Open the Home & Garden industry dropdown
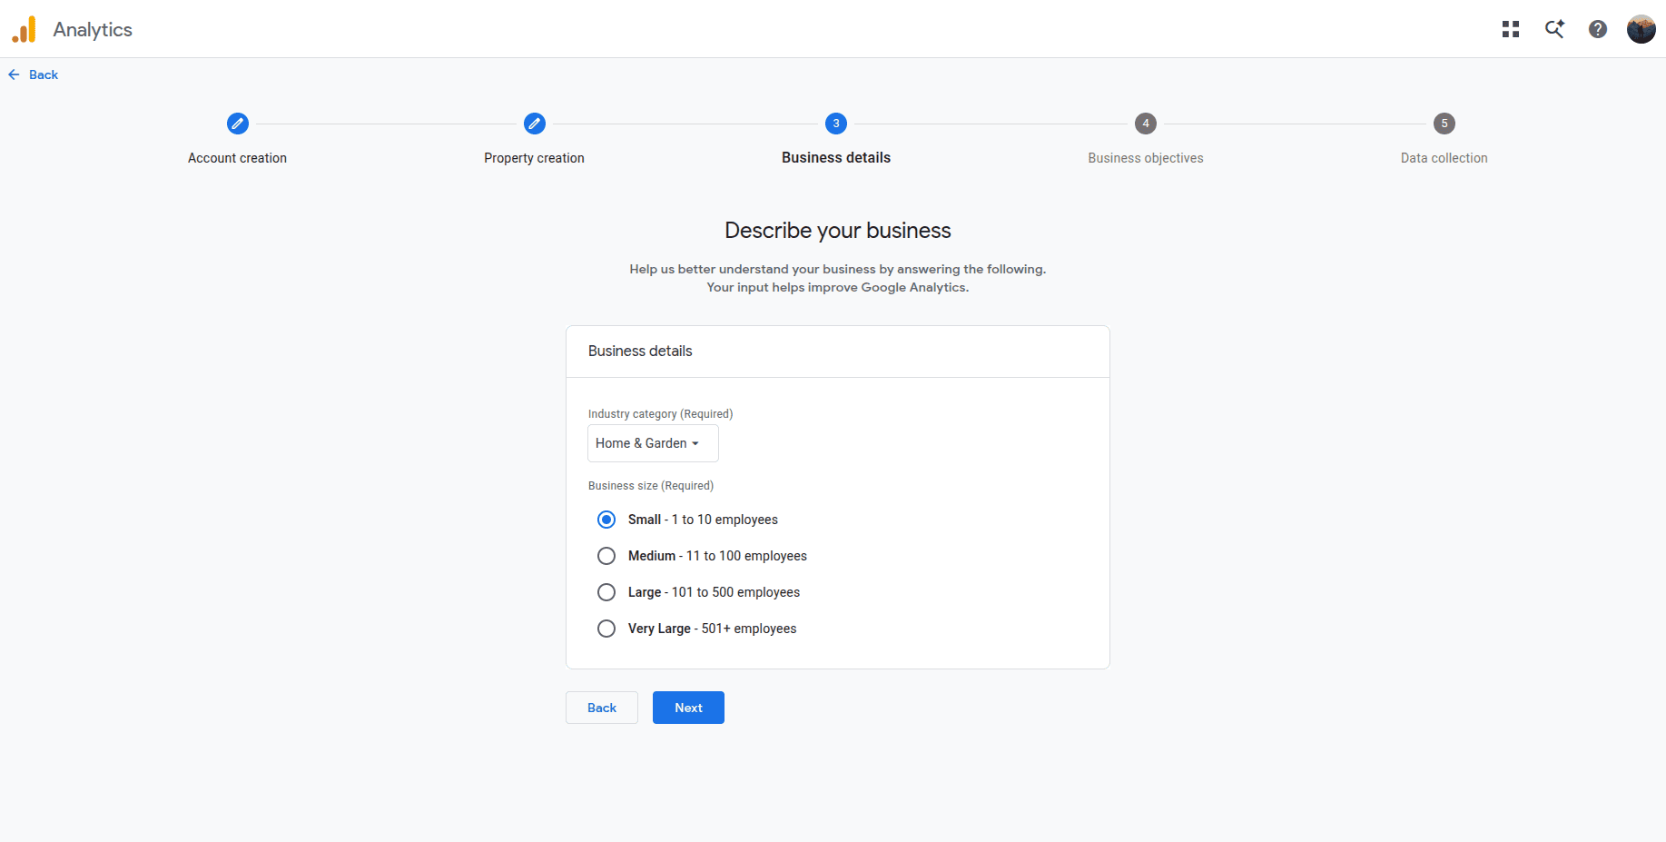 (x=653, y=443)
